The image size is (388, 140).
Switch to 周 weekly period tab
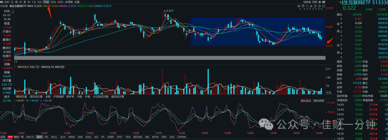coord(16,2)
